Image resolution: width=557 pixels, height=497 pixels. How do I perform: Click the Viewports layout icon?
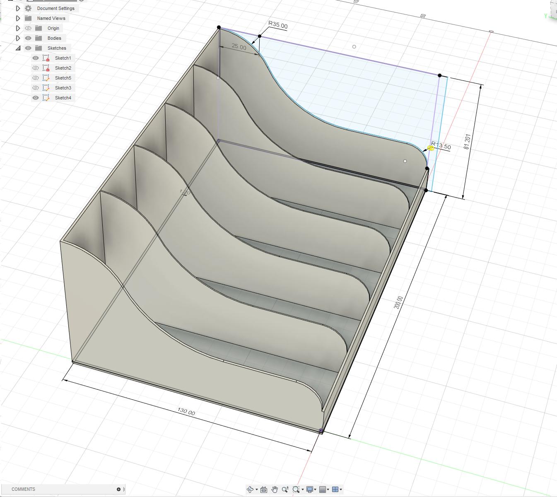[335, 489]
